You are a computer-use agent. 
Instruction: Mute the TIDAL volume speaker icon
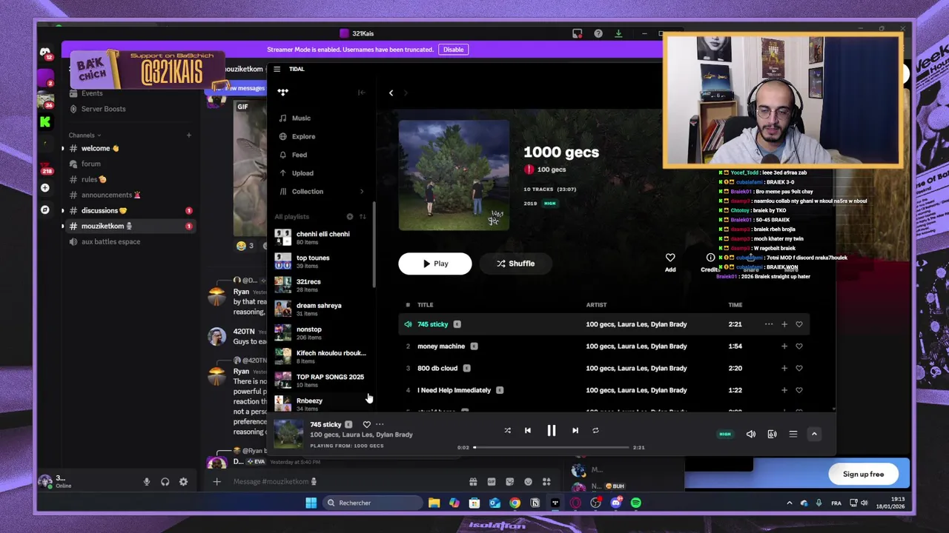751,435
